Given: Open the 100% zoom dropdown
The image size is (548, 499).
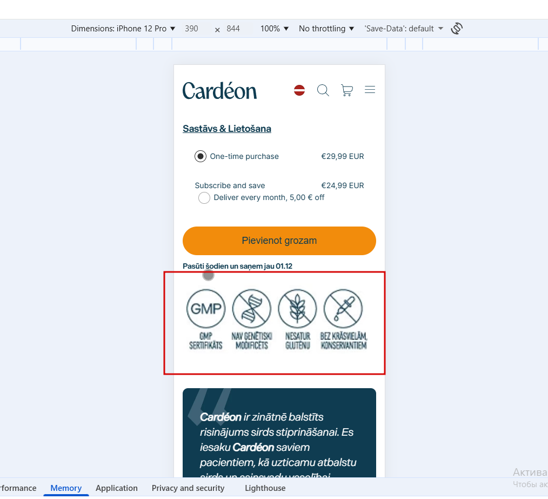Looking at the screenshot, I should 275,29.
